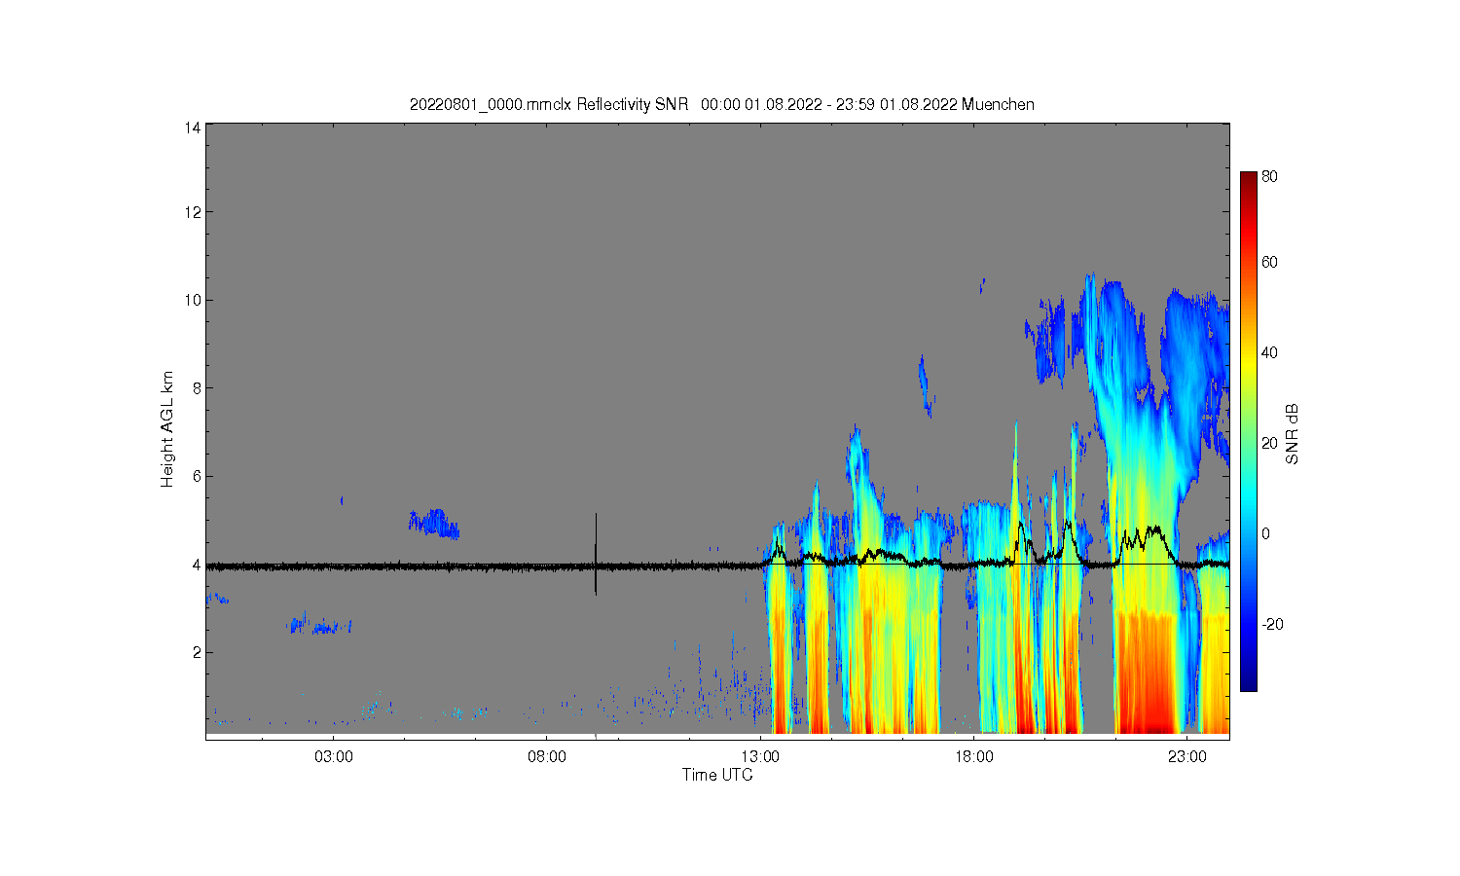
Task: Click the colorbar value 80
Action: 1269,176
